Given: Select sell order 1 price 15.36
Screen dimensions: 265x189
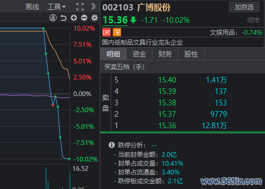Looking at the screenshot, I should 167,126.
